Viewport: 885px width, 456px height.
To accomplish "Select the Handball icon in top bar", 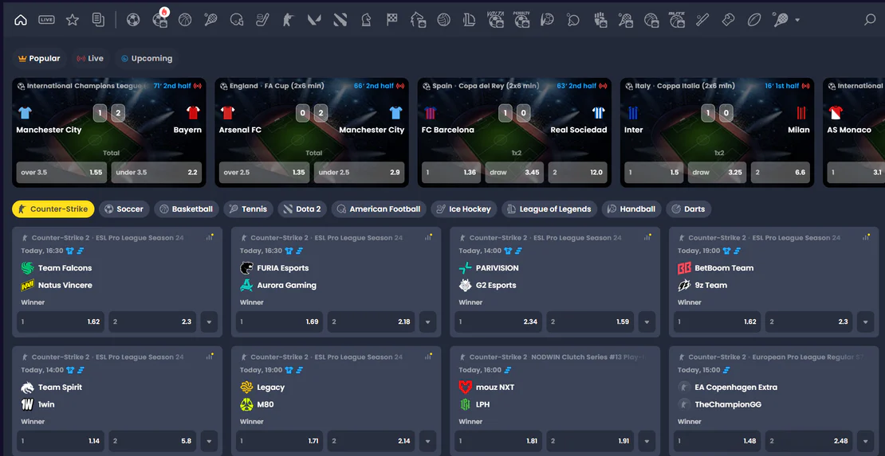I will (547, 20).
